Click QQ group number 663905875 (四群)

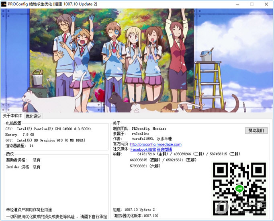point(145,160)
